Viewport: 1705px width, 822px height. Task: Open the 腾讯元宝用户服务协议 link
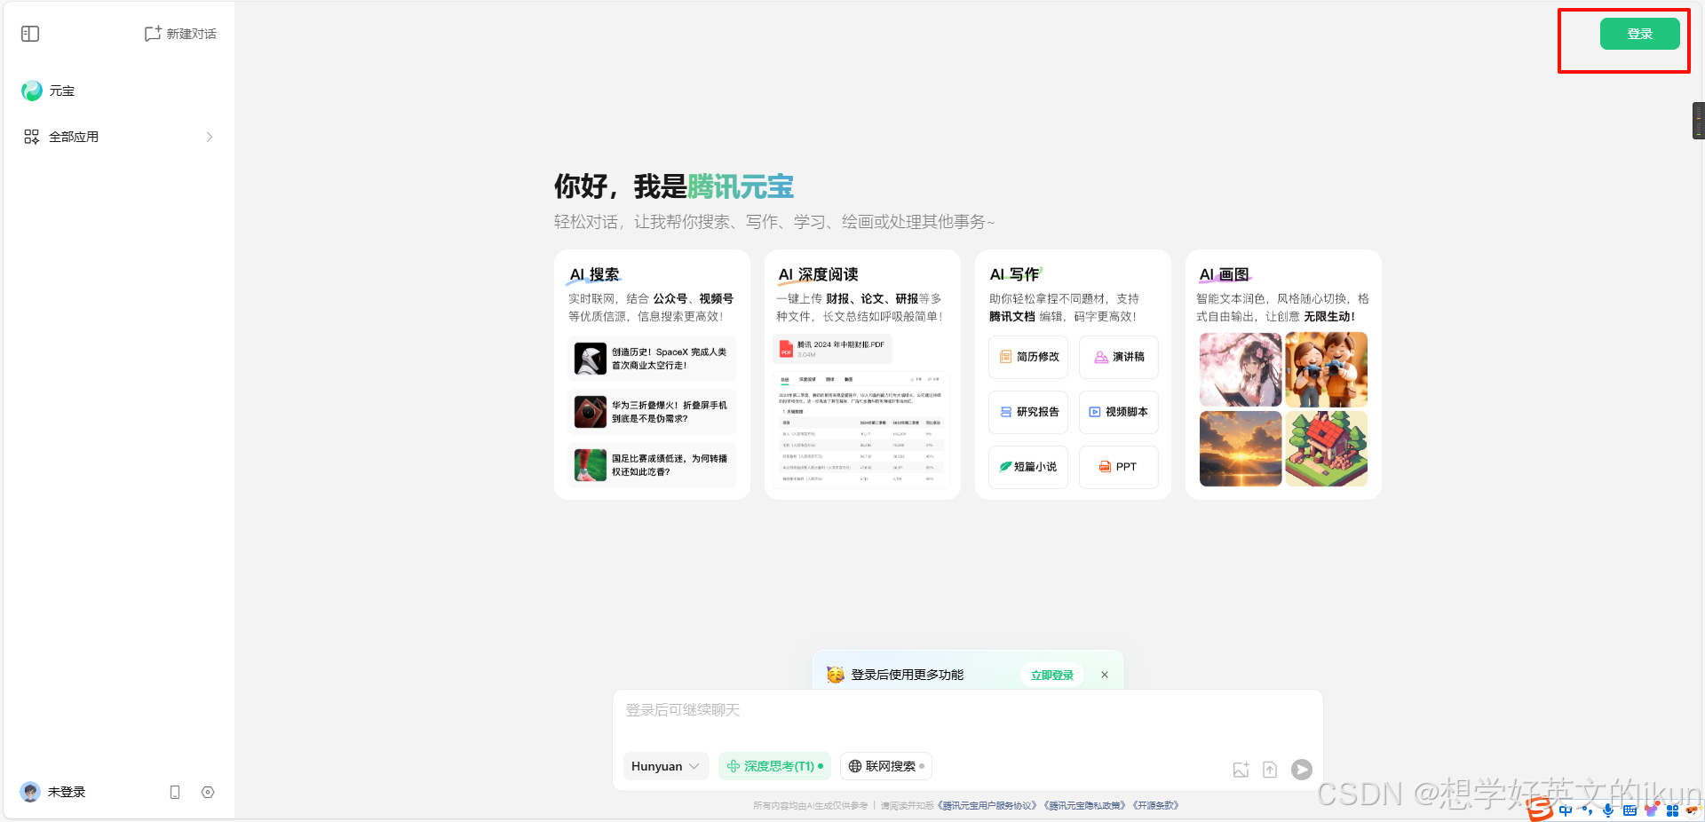click(987, 806)
